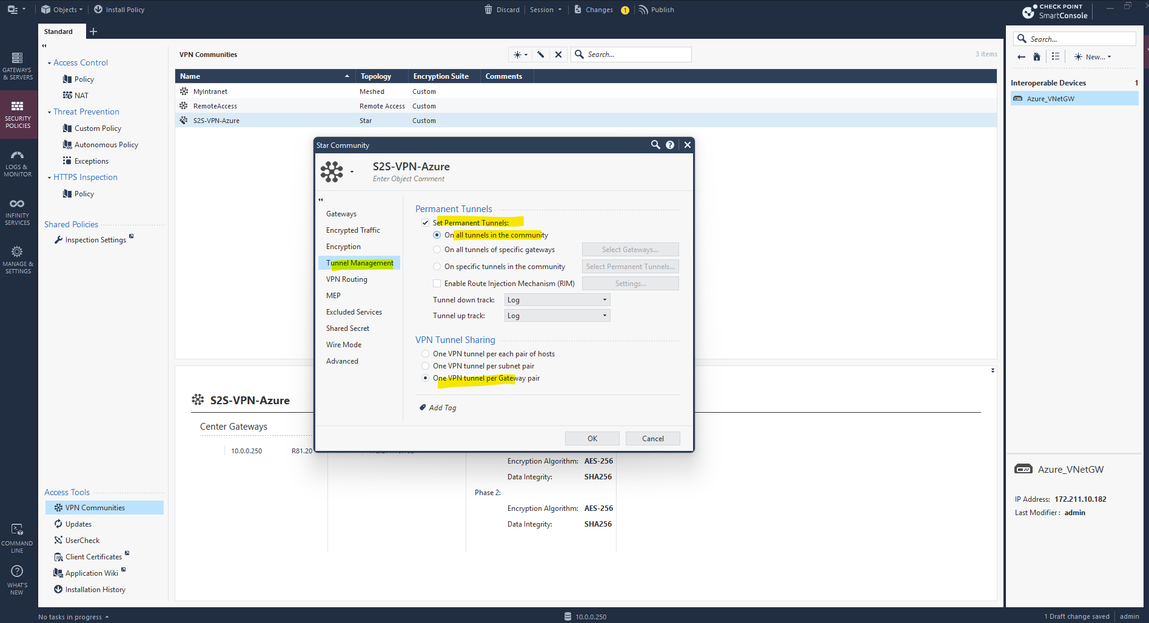Screen dimensions: 1149x623
Task: Click the delete X icon in VPN Communities toolbar
Action: [x=558, y=55]
